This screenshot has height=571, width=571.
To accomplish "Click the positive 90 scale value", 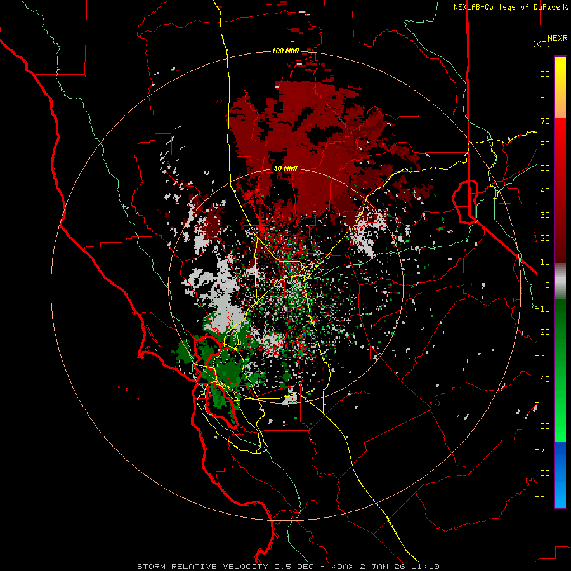I will coord(545,74).
